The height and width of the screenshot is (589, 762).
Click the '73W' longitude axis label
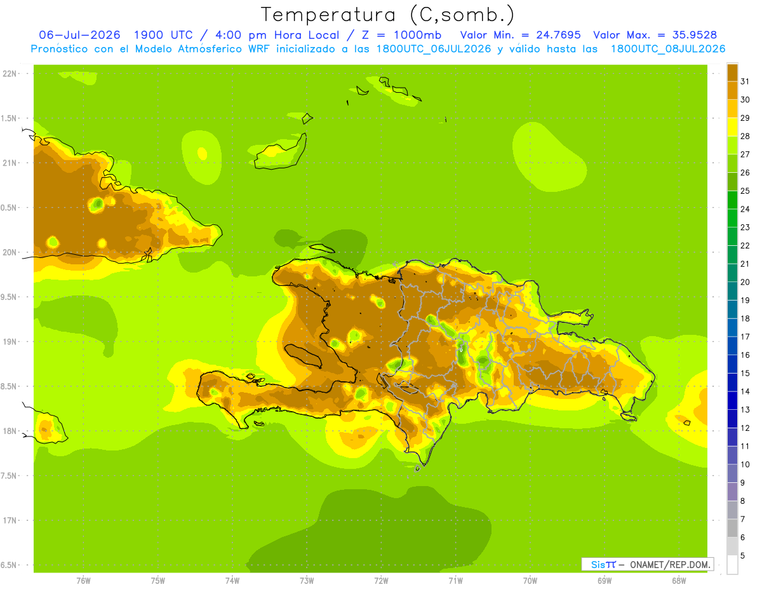(x=307, y=581)
